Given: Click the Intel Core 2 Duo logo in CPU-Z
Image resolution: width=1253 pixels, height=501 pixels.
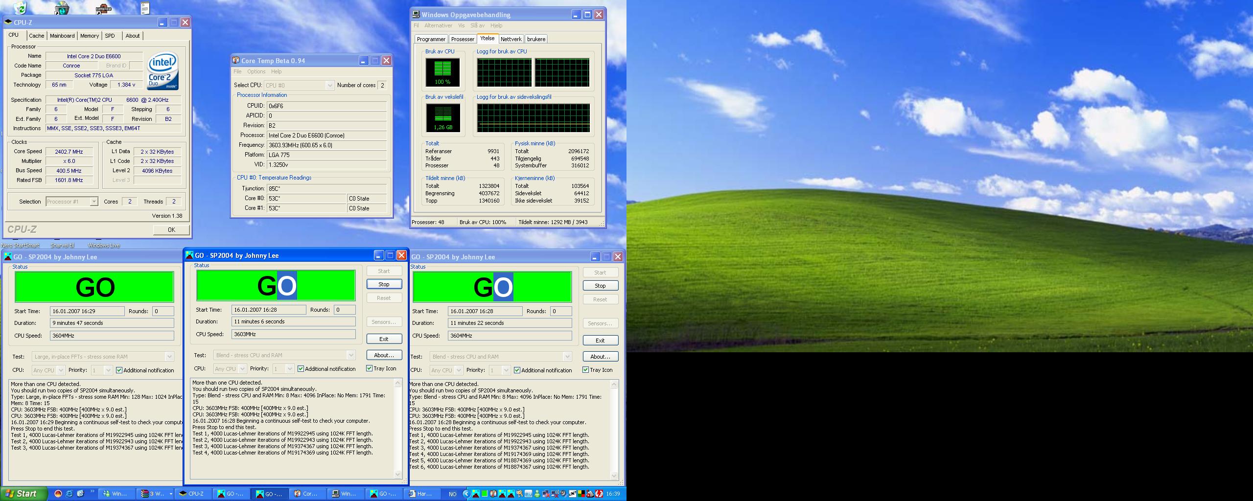Looking at the screenshot, I should point(162,72).
